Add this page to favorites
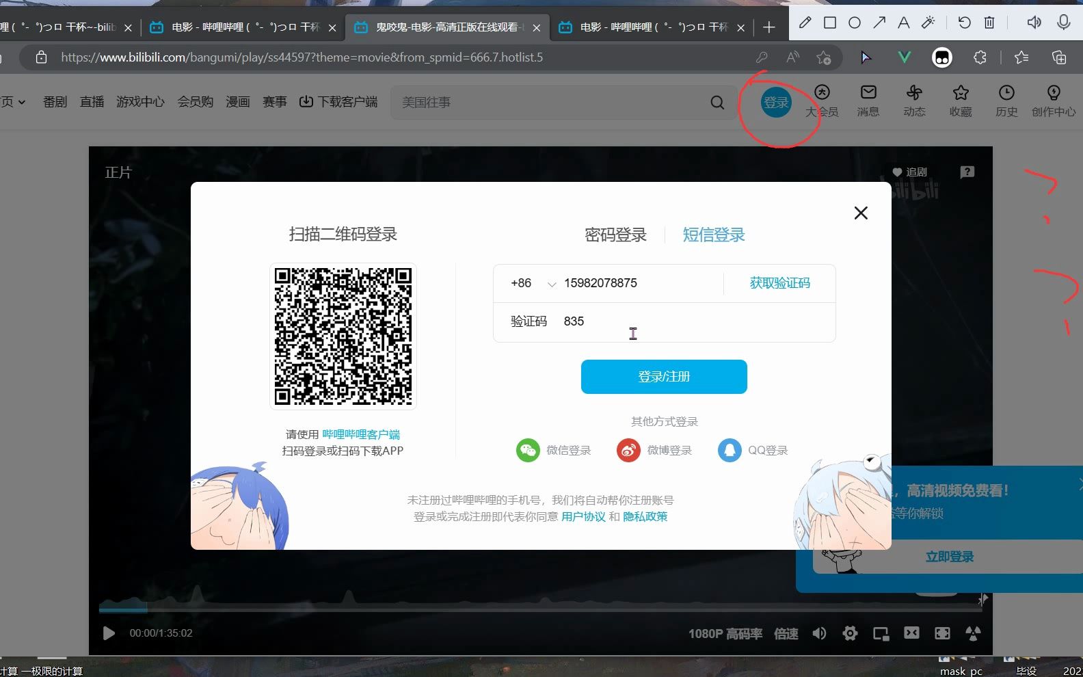Image resolution: width=1083 pixels, height=677 pixels. (x=824, y=57)
